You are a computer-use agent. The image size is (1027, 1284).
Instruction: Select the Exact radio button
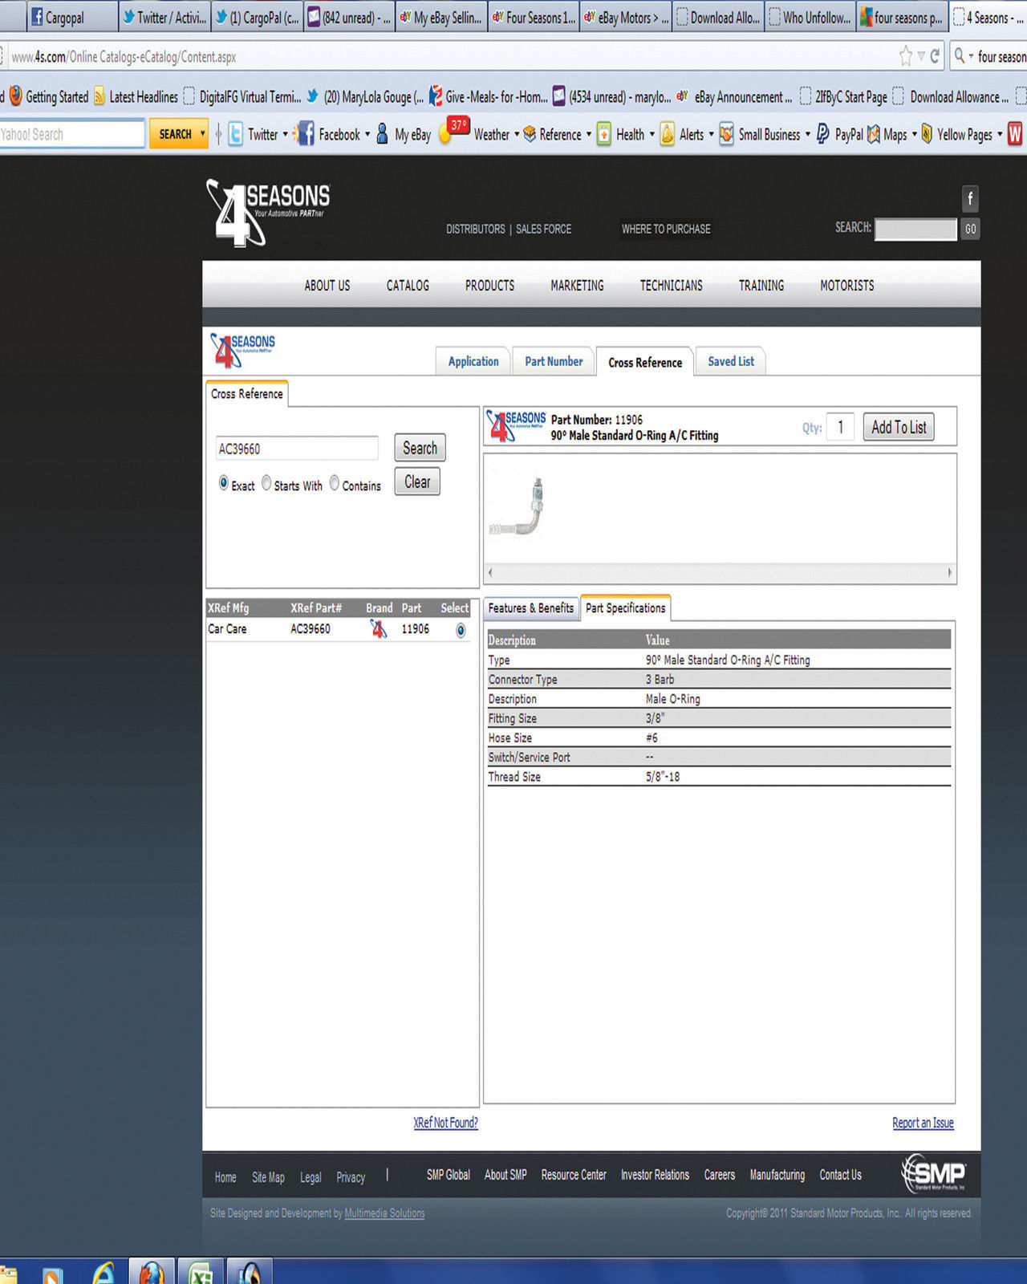(224, 483)
